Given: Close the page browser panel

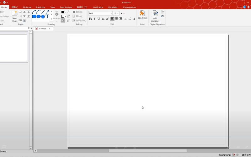Looking at the screenshot, I should [31, 28].
